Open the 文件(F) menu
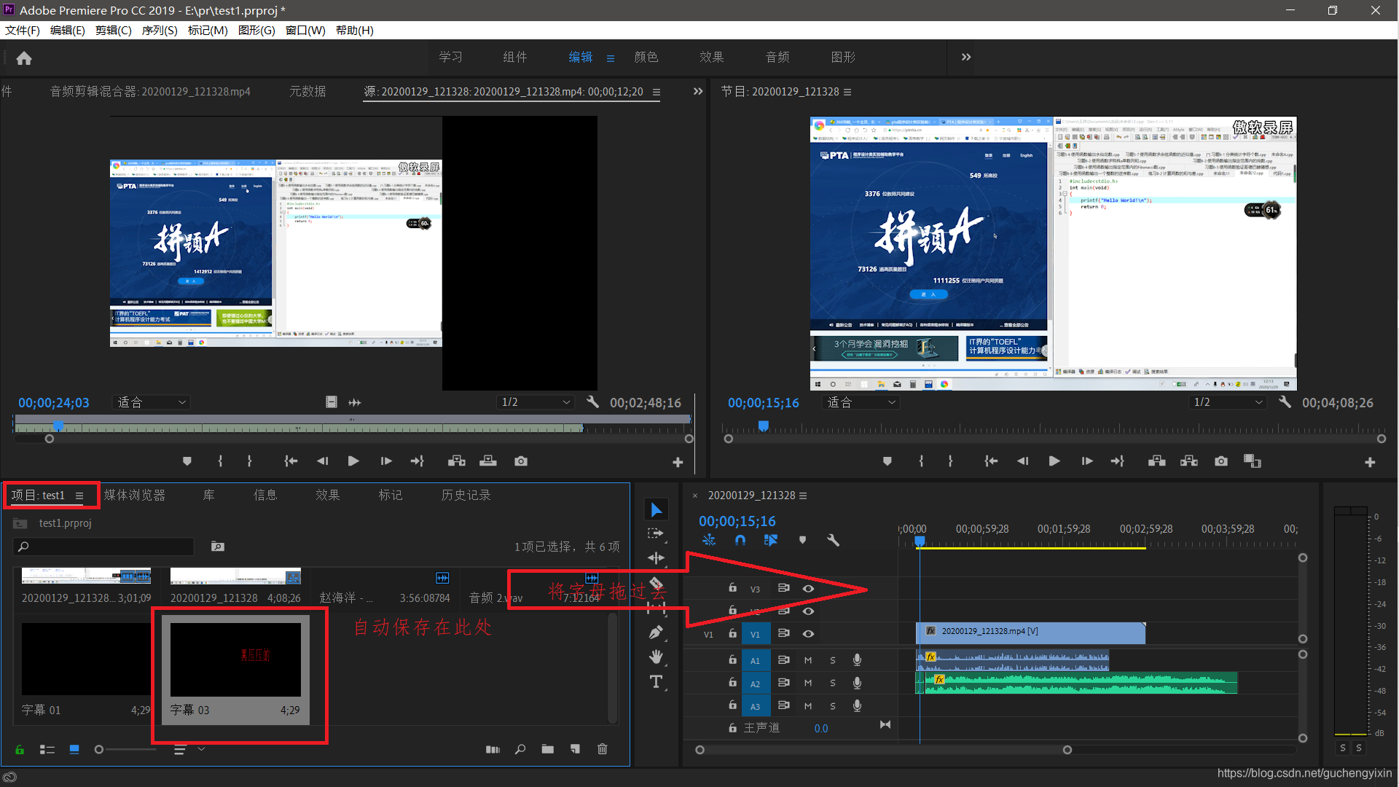Screen dimensions: 1399x787 pyautogui.click(x=23, y=30)
